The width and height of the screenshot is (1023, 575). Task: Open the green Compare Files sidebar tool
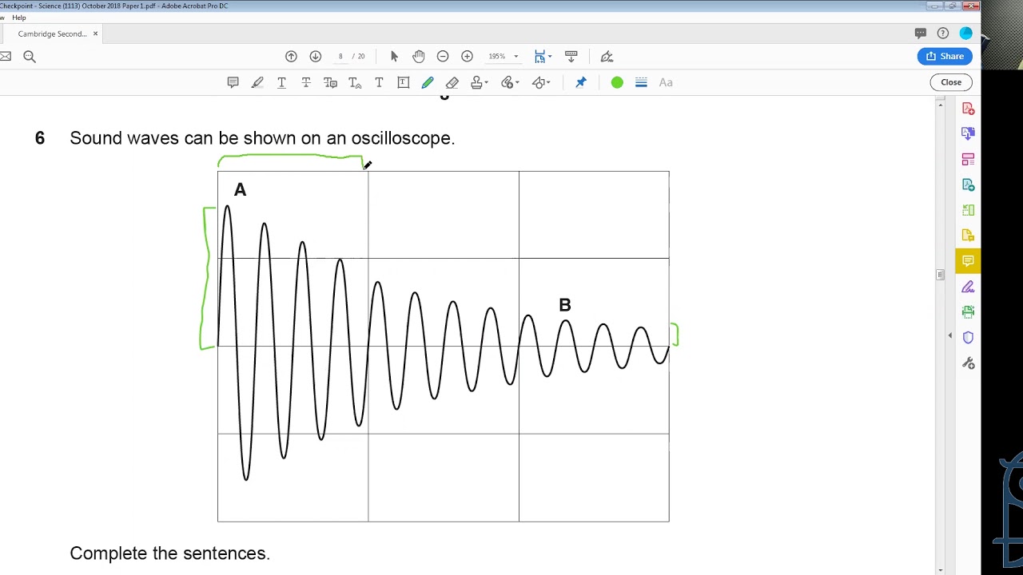click(968, 210)
